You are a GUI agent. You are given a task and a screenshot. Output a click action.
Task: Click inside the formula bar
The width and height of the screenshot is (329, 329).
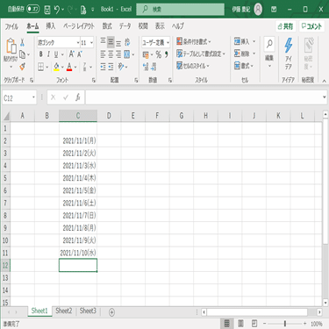pyautogui.click(x=204, y=97)
